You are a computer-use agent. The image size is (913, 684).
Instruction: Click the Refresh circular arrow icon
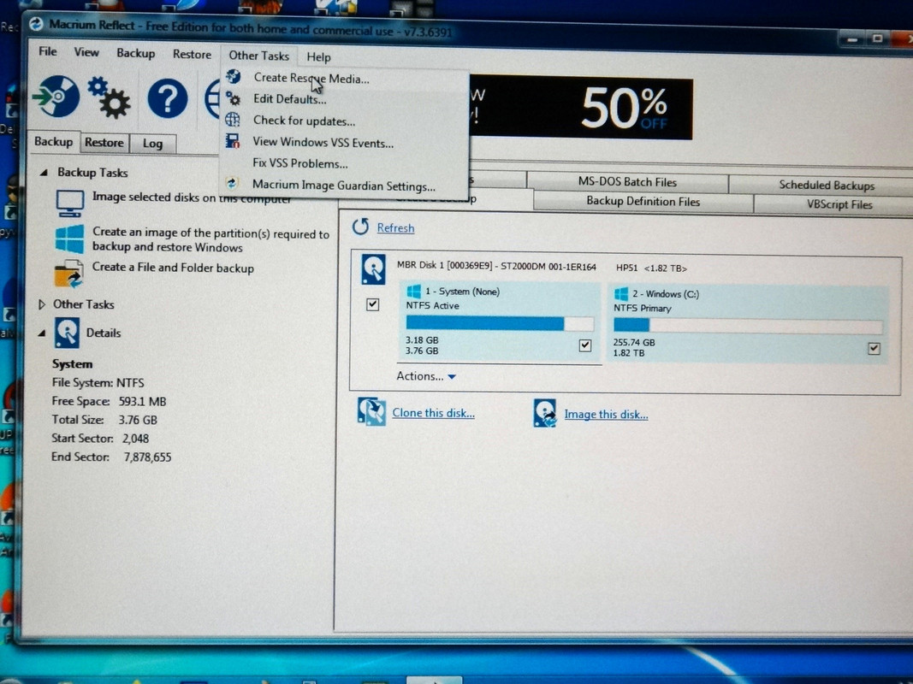point(360,227)
